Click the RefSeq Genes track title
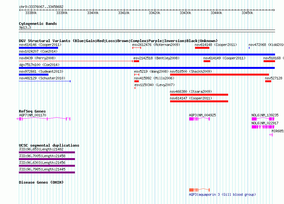Image resolution: width=284 pixels, height=204 pixels. click(33, 111)
